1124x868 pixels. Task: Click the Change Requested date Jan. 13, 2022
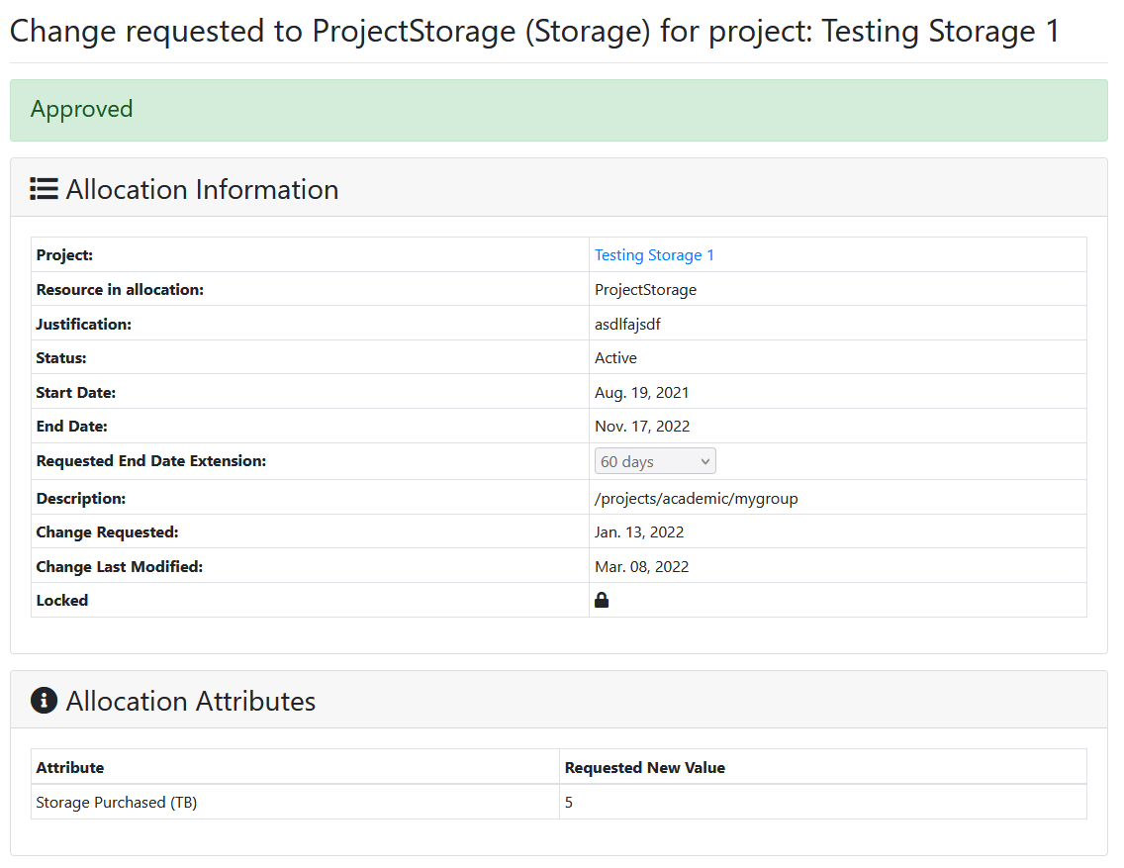(x=639, y=531)
